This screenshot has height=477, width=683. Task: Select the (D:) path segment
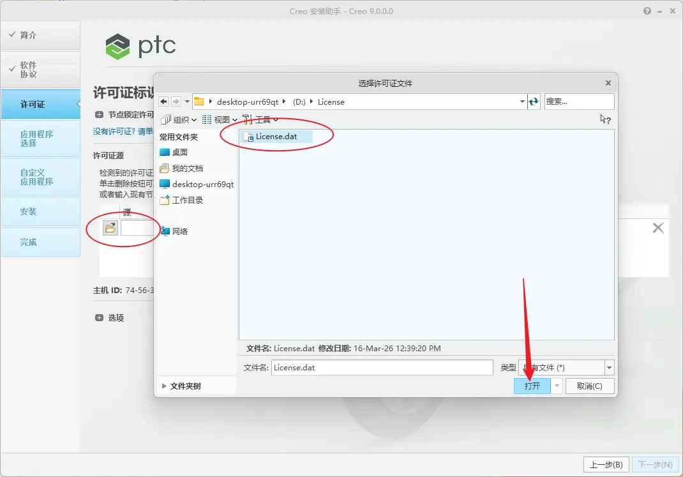(x=299, y=102)
